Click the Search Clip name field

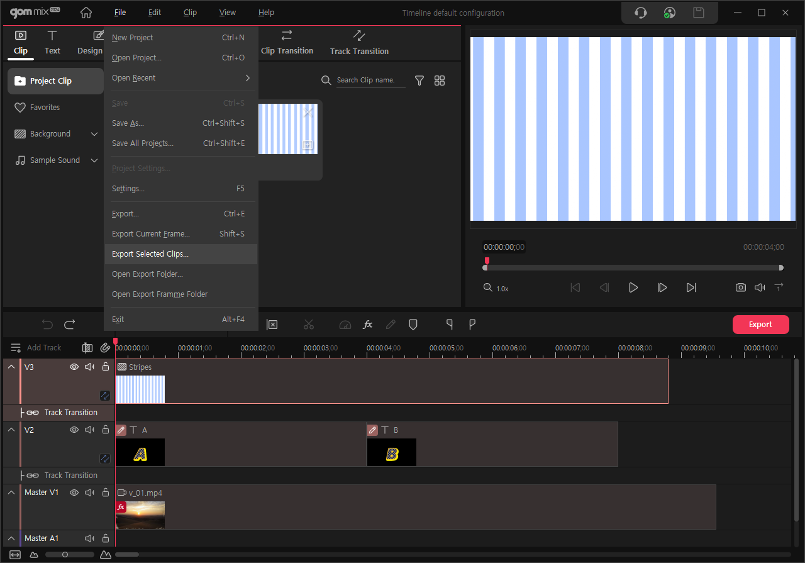tap(370, 81)
